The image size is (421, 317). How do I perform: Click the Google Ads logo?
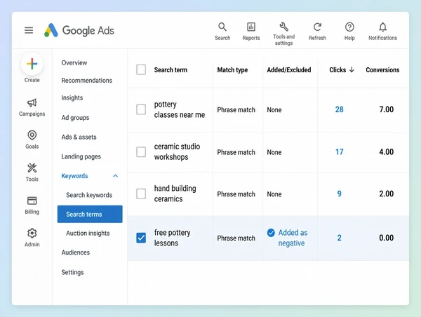point(79,30)
